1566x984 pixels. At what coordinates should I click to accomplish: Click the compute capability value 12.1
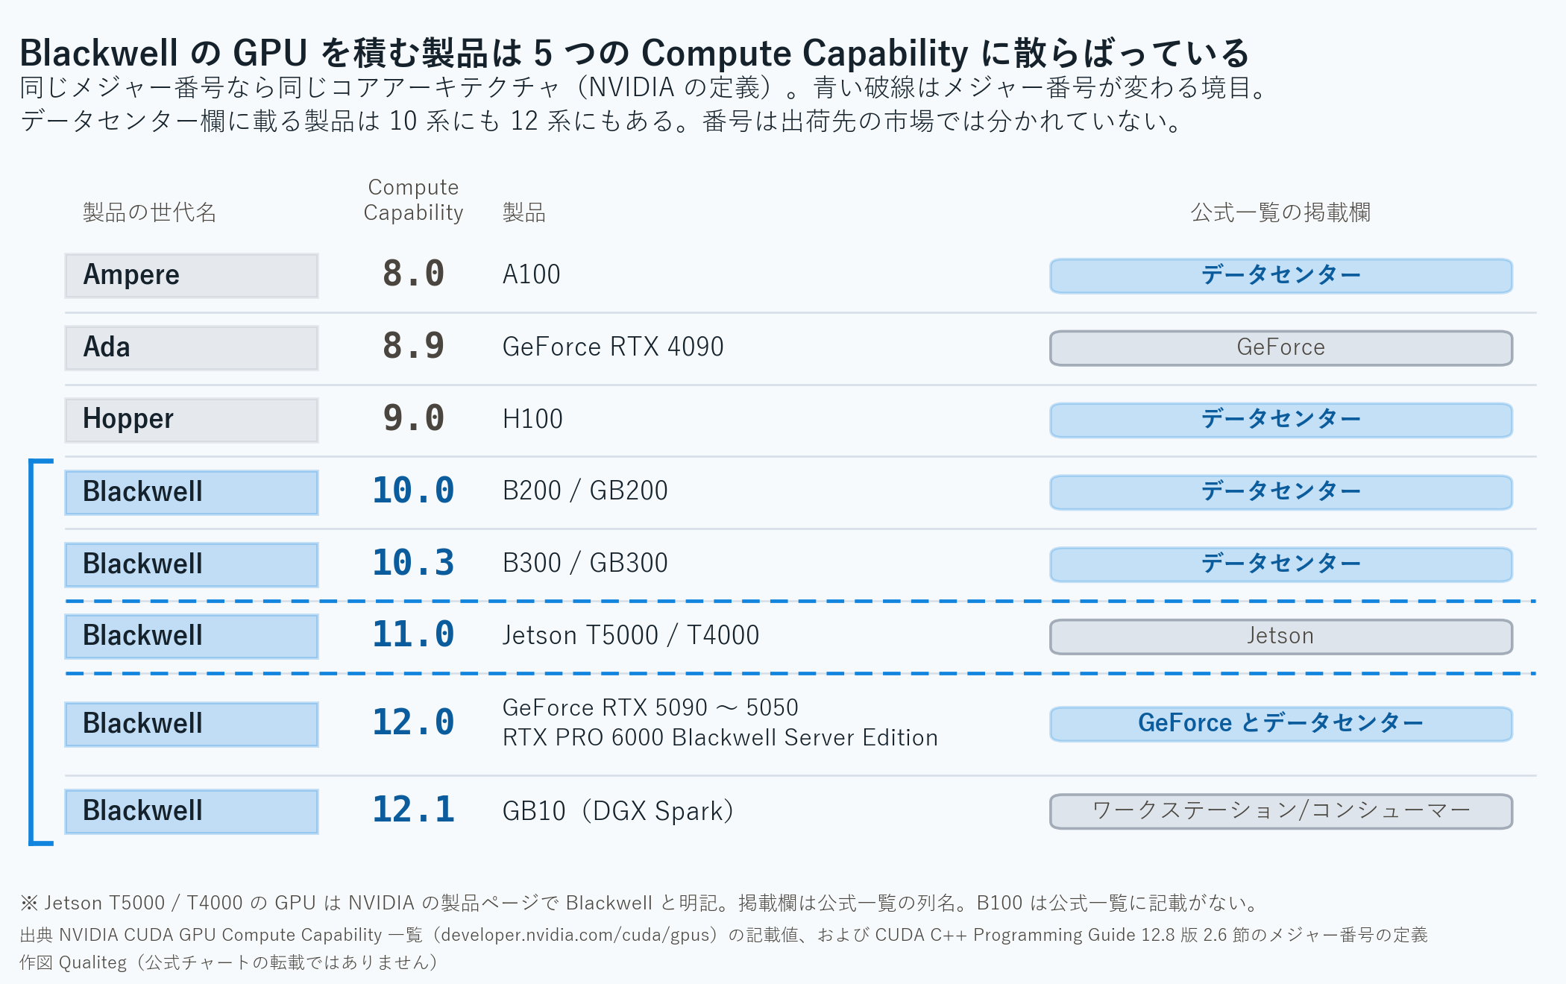(x=414, y=810)
